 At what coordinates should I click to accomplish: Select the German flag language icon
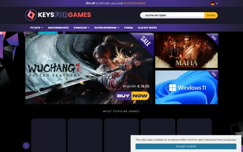point(213,3)
